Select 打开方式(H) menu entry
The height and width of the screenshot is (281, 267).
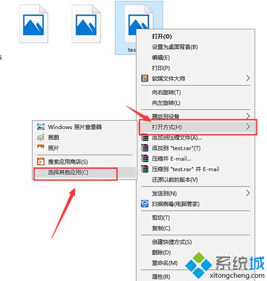(197, 127)
